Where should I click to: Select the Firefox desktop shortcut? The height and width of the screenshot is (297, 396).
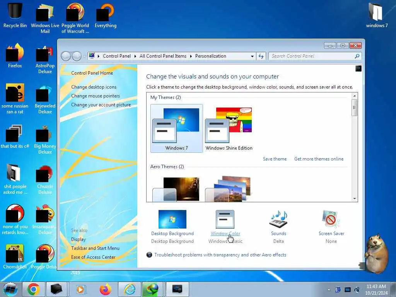pyautogui.click(x=15, y=56)
